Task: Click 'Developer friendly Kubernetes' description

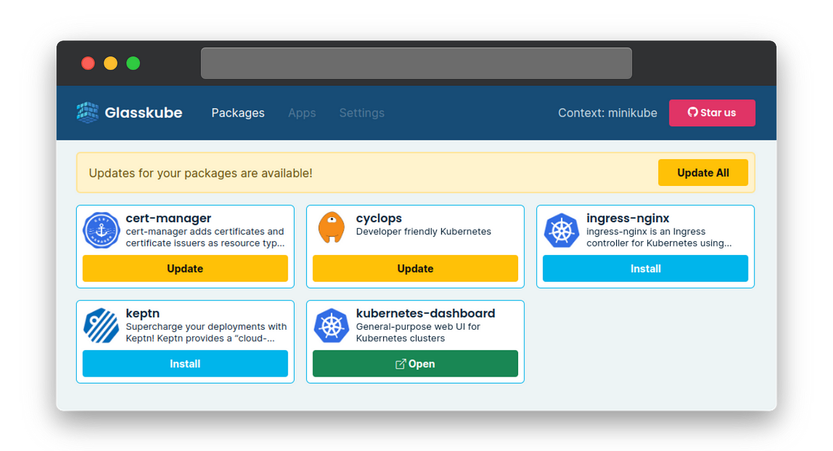Action: [x=424, y=232]
